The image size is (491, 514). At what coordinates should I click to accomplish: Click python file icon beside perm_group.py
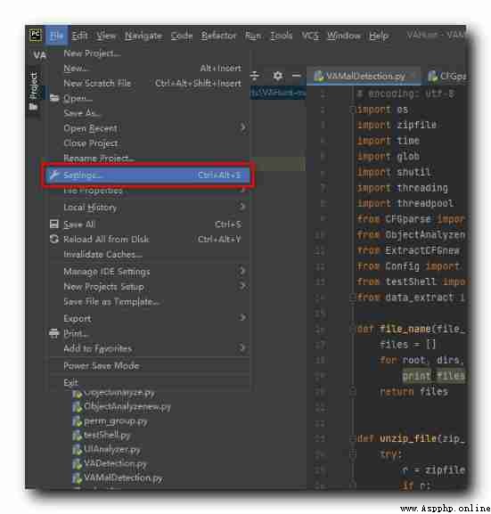pos(77,421)
